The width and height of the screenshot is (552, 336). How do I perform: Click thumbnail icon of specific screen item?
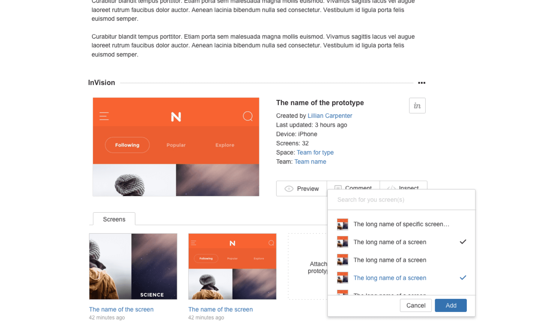(x=342, y=224)
